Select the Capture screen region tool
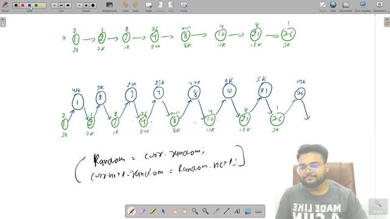390x219 pixels. coord(248,211)
